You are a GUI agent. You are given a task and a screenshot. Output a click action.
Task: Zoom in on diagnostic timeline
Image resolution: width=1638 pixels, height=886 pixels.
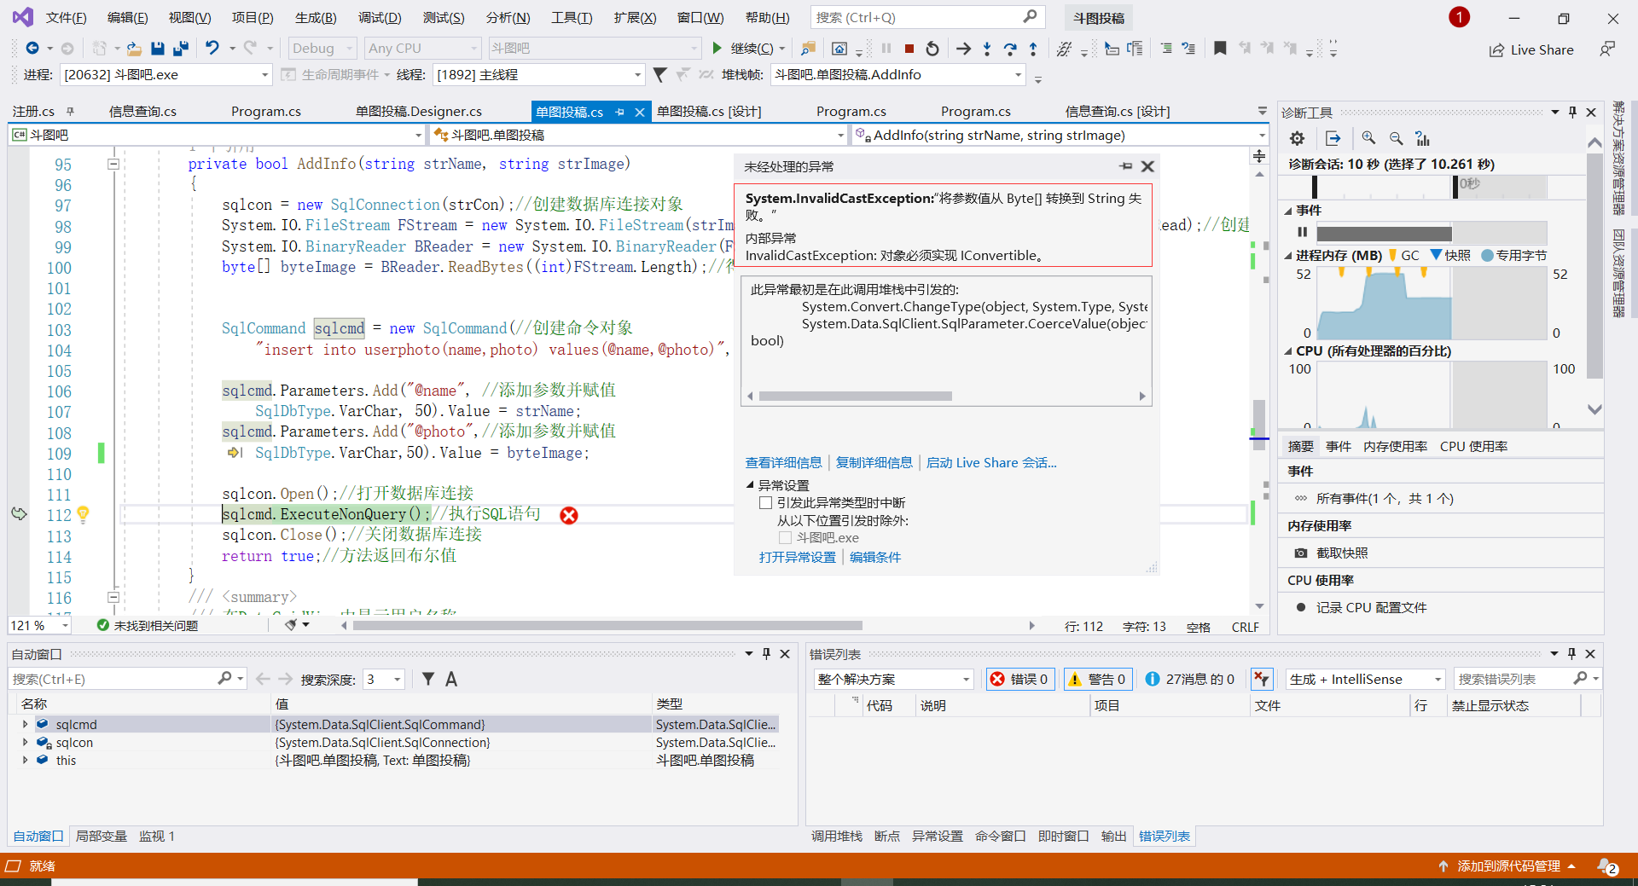tap(1368, 138)
